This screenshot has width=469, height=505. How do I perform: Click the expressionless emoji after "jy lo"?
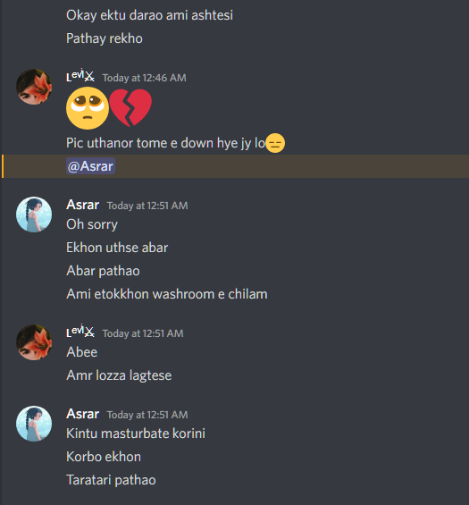click(x=275, y=143)
